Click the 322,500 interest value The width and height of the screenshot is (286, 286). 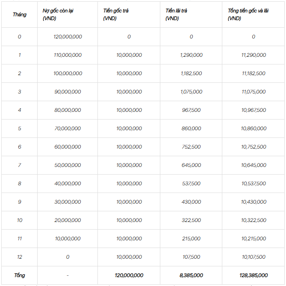191,220
